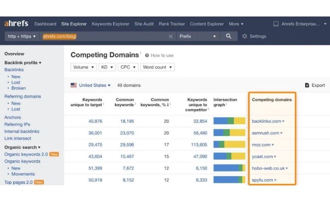Open the Volume filter dropdown

point(84,67)
